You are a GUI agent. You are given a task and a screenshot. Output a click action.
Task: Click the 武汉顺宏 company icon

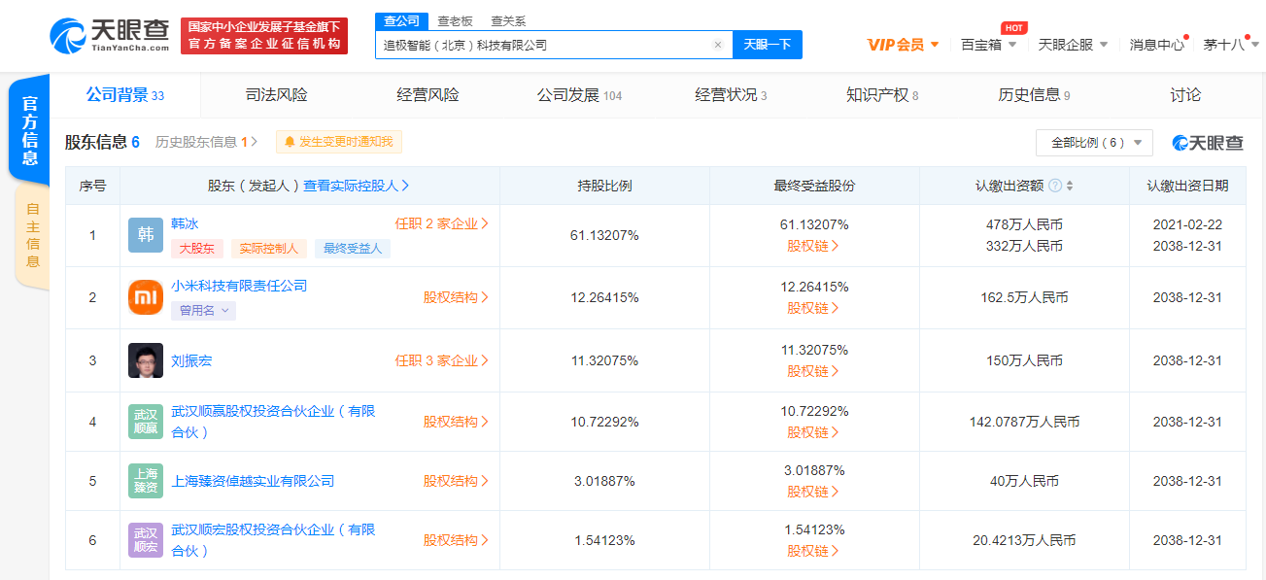[x=146, y=540]
